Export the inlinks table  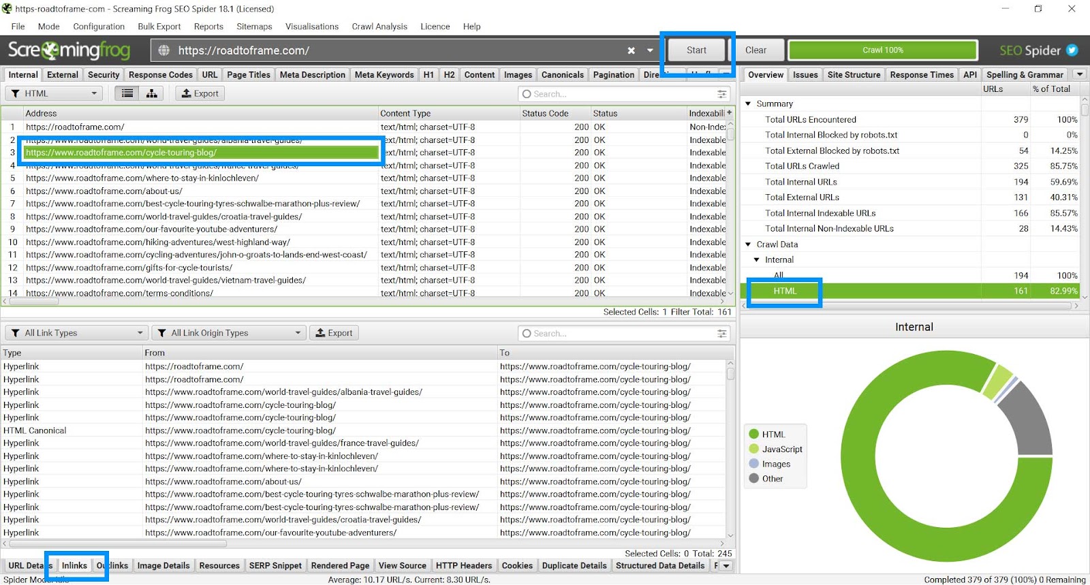334,333
